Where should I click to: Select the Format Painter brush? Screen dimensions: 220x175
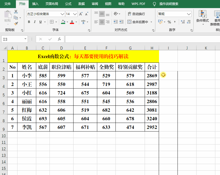[16, 24]
